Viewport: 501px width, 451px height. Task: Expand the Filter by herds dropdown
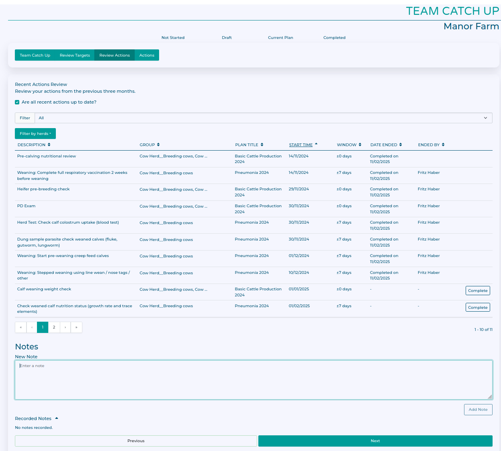pos(35,134)
